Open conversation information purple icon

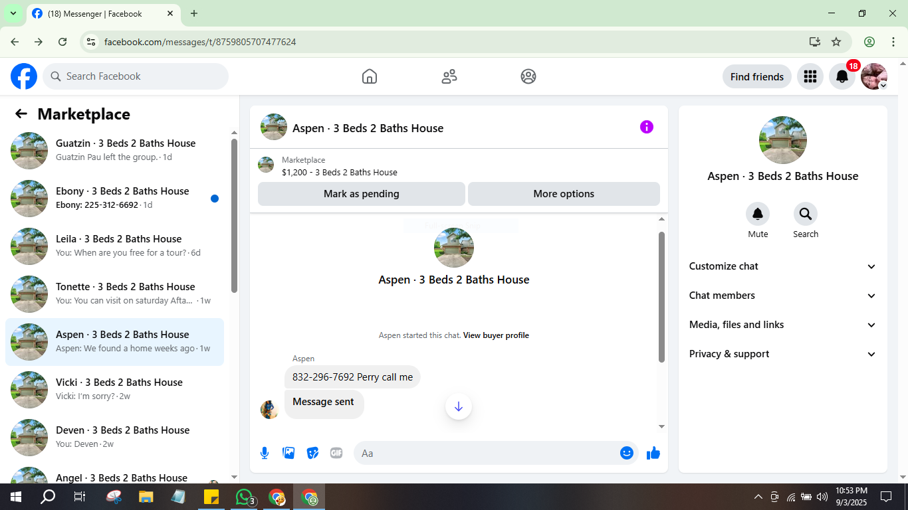[647, 127]
